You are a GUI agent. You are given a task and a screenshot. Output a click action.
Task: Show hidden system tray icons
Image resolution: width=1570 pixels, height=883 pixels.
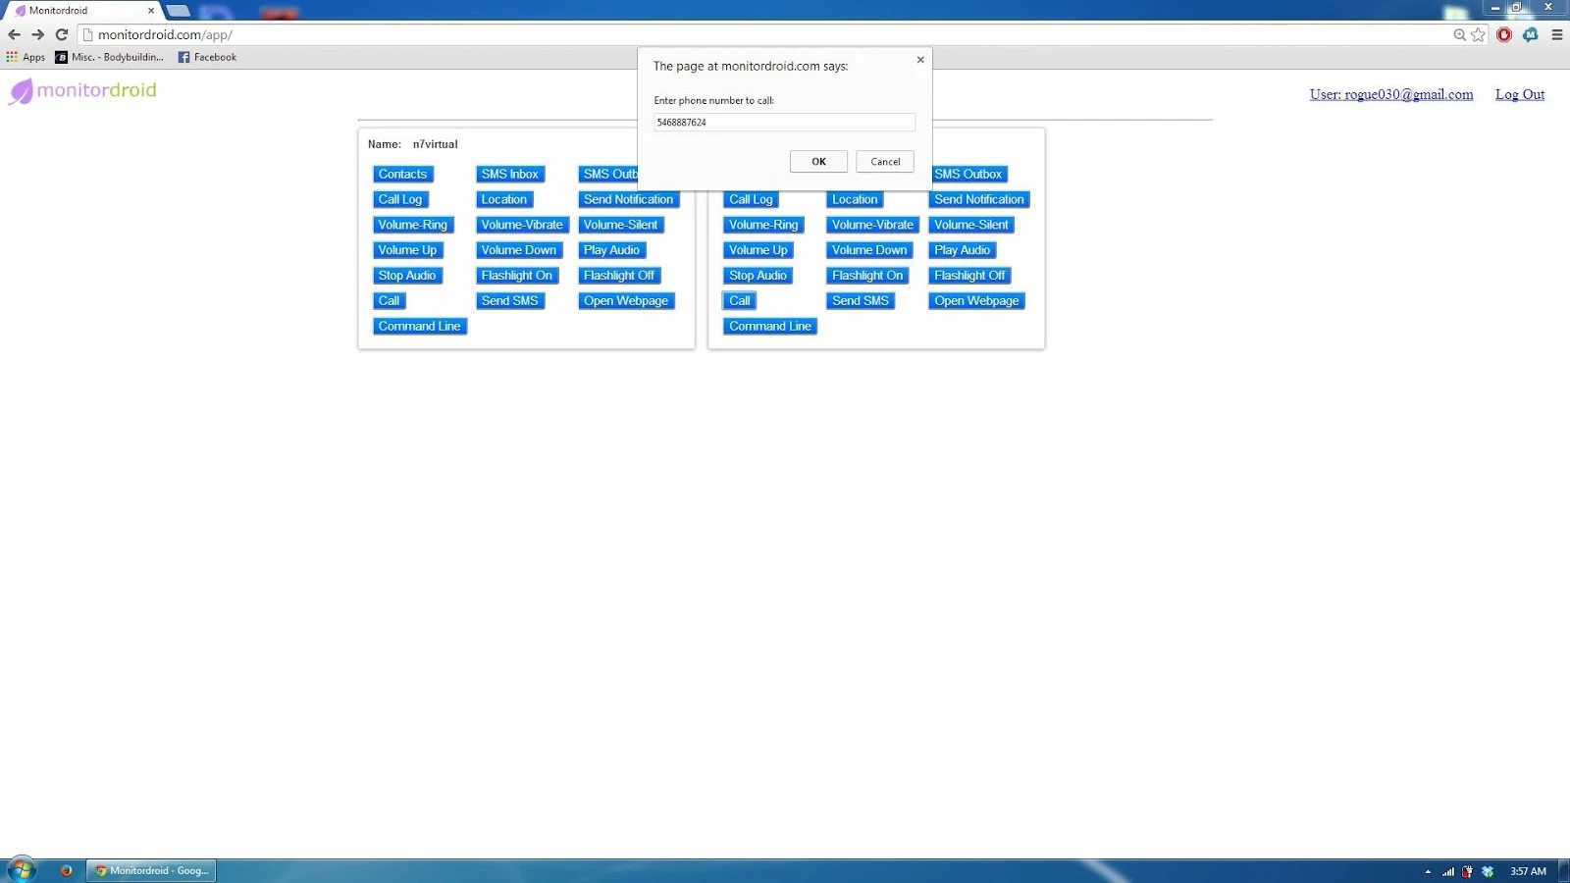(x=1428, y=871)
